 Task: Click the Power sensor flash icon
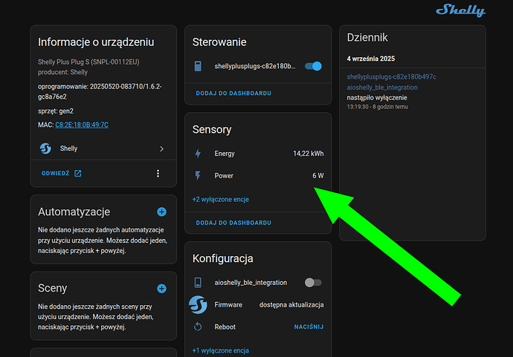(198, 176)
